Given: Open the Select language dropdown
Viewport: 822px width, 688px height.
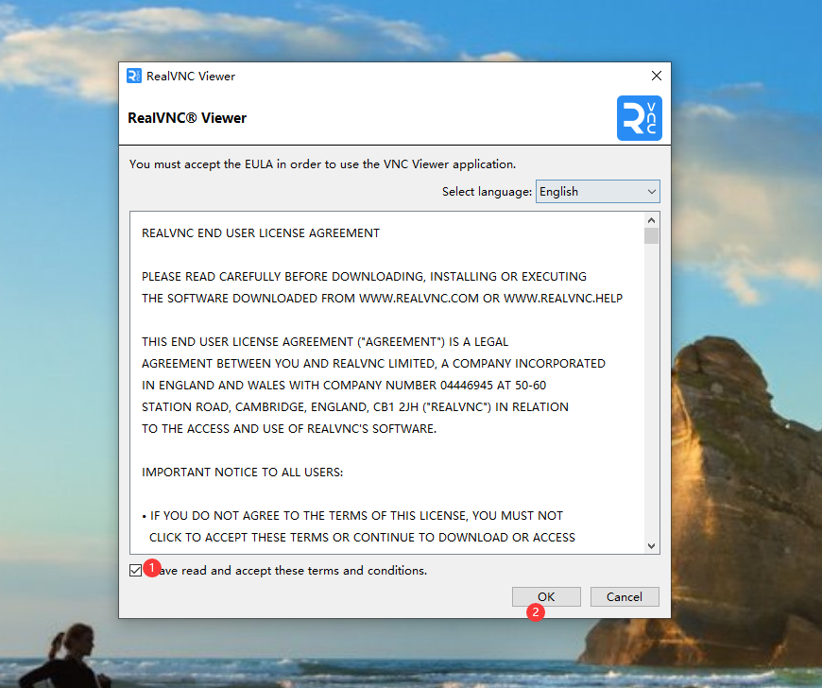Looking at the screenshot, I should [x=598, y=192].
